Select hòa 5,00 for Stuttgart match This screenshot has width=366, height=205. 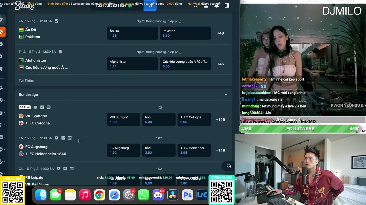159,120
